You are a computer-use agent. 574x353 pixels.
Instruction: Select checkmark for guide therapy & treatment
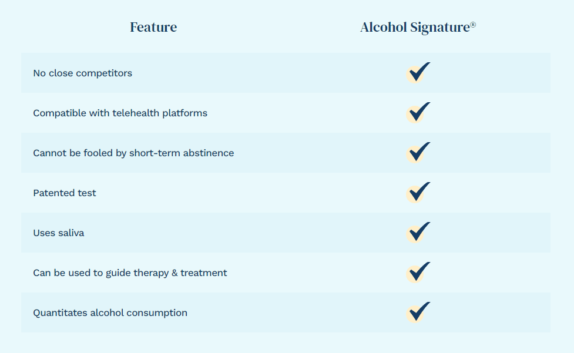pos(418,273)
